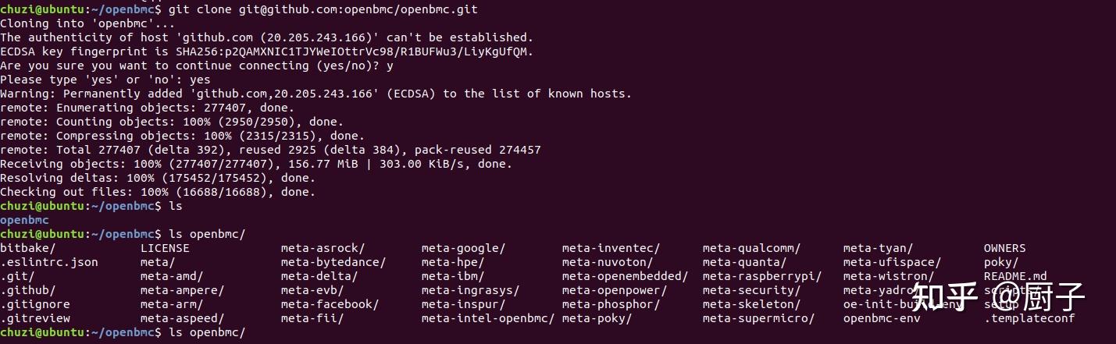Click the .eslintrc.json file name
Image resolution: width=1116 pixels, height=344 pixels.
[49, 262]
